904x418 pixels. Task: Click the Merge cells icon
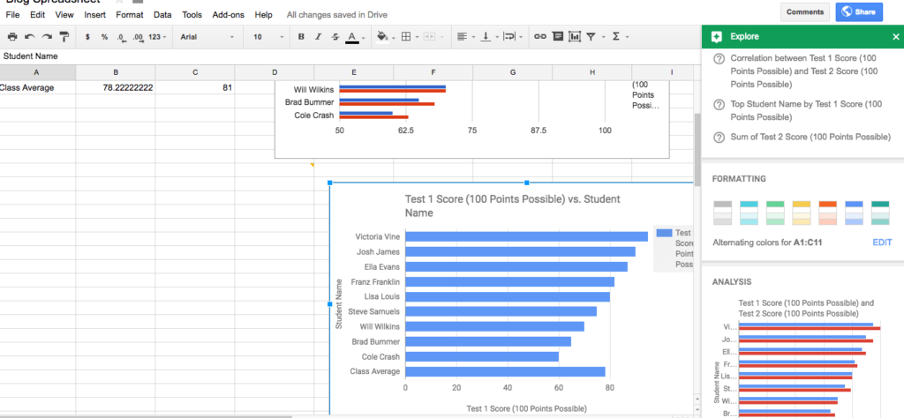click(x=428, y=37)
